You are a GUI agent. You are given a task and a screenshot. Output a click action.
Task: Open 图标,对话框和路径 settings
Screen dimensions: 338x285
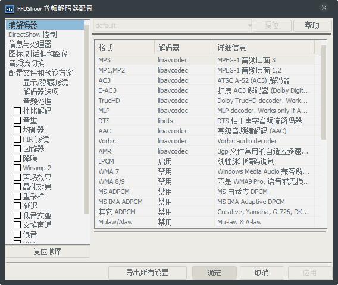tap(38, 54)
